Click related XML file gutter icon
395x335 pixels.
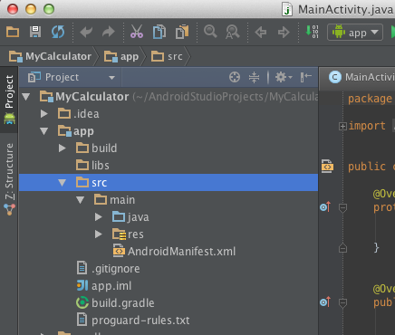pyautogui.click(x=327, y=167)
